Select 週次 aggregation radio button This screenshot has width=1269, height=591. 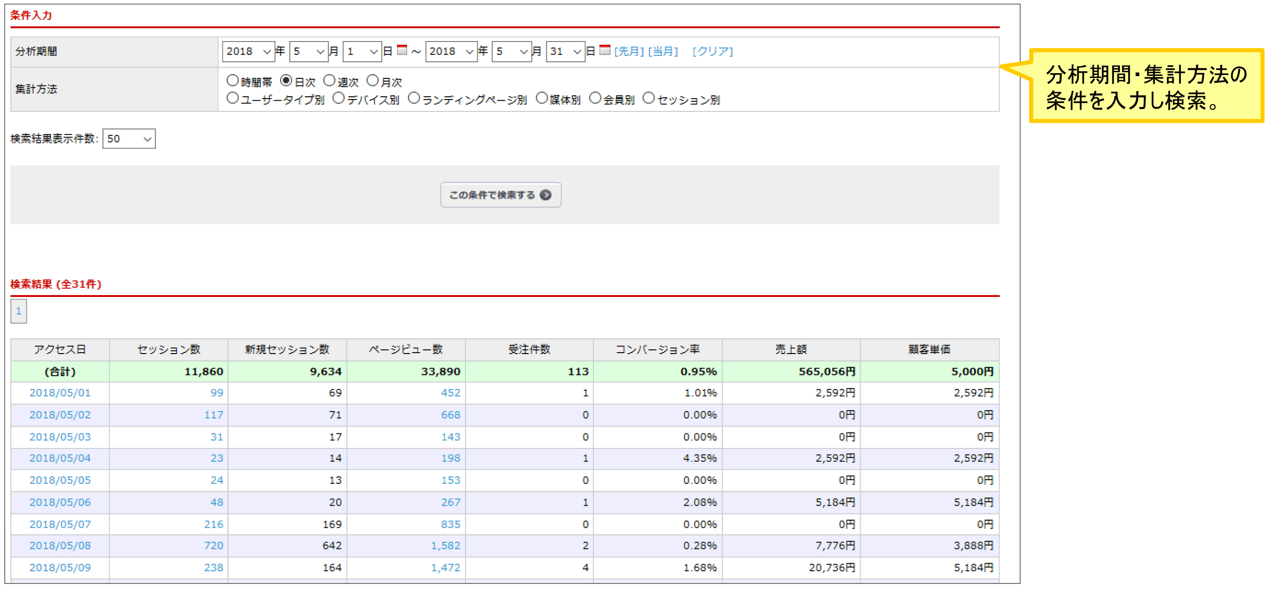[329, 80]
